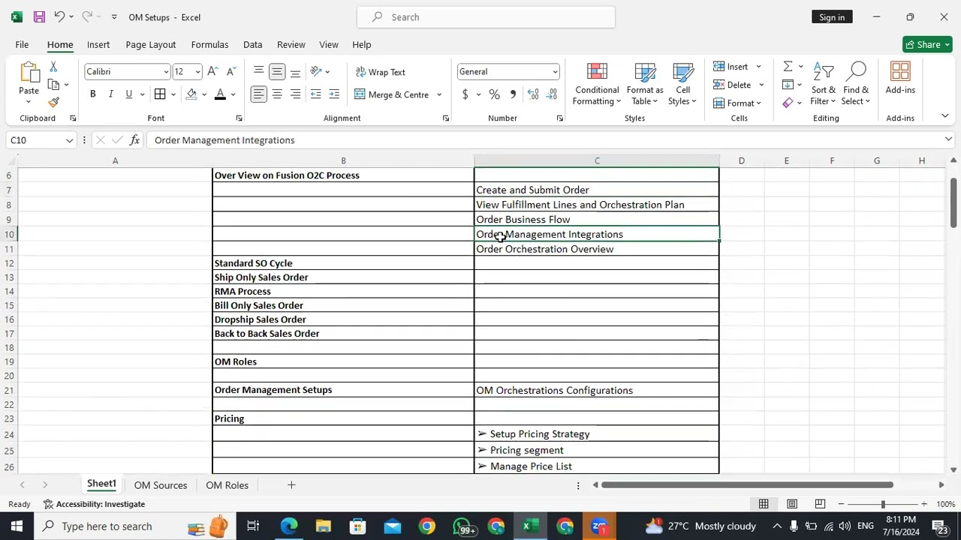Click the Copy icon in Clipboard group
Viewport: 961px width, 540px height.
(53, 85)
